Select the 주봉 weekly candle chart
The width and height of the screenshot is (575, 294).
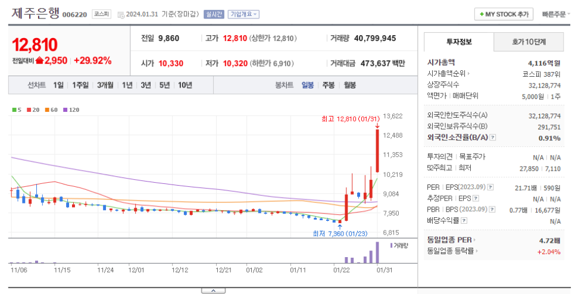coord(329,85)
